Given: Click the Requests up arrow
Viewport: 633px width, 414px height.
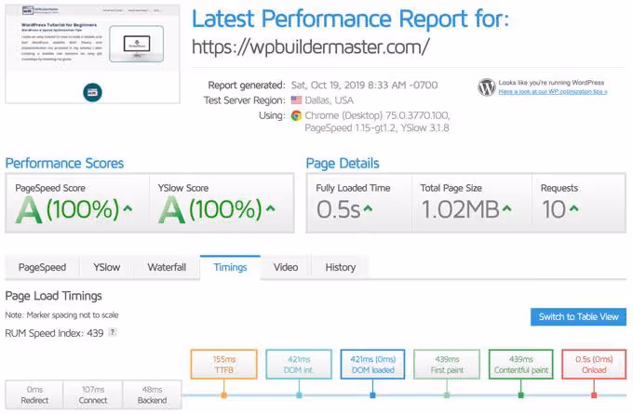Looking at the screenshot, I should pyautogui.click(x=573, y=208).
